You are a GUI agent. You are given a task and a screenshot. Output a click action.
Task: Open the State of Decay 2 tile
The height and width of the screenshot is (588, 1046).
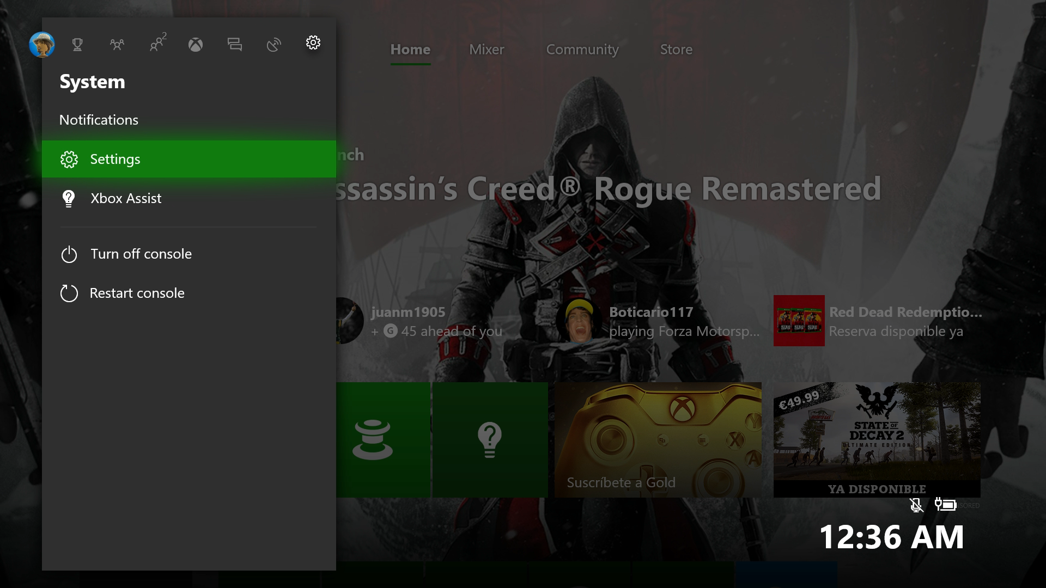(877, 439)
